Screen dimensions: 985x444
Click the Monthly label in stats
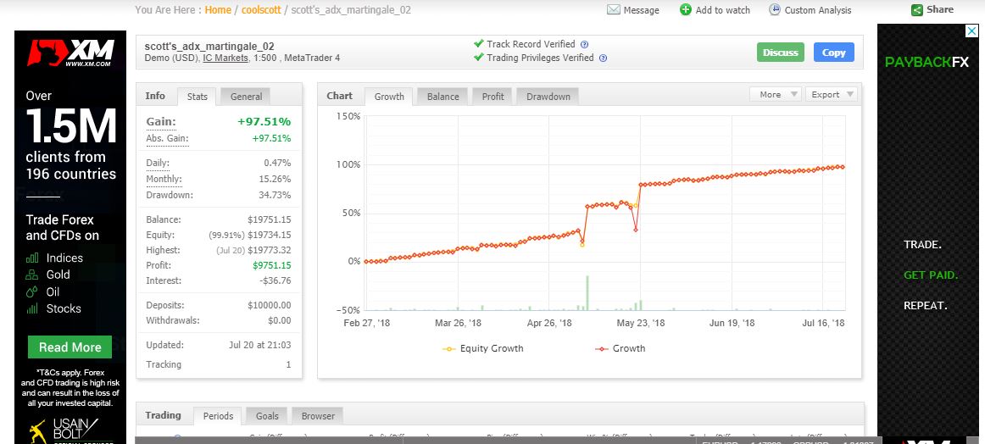[x=164, y=179]
